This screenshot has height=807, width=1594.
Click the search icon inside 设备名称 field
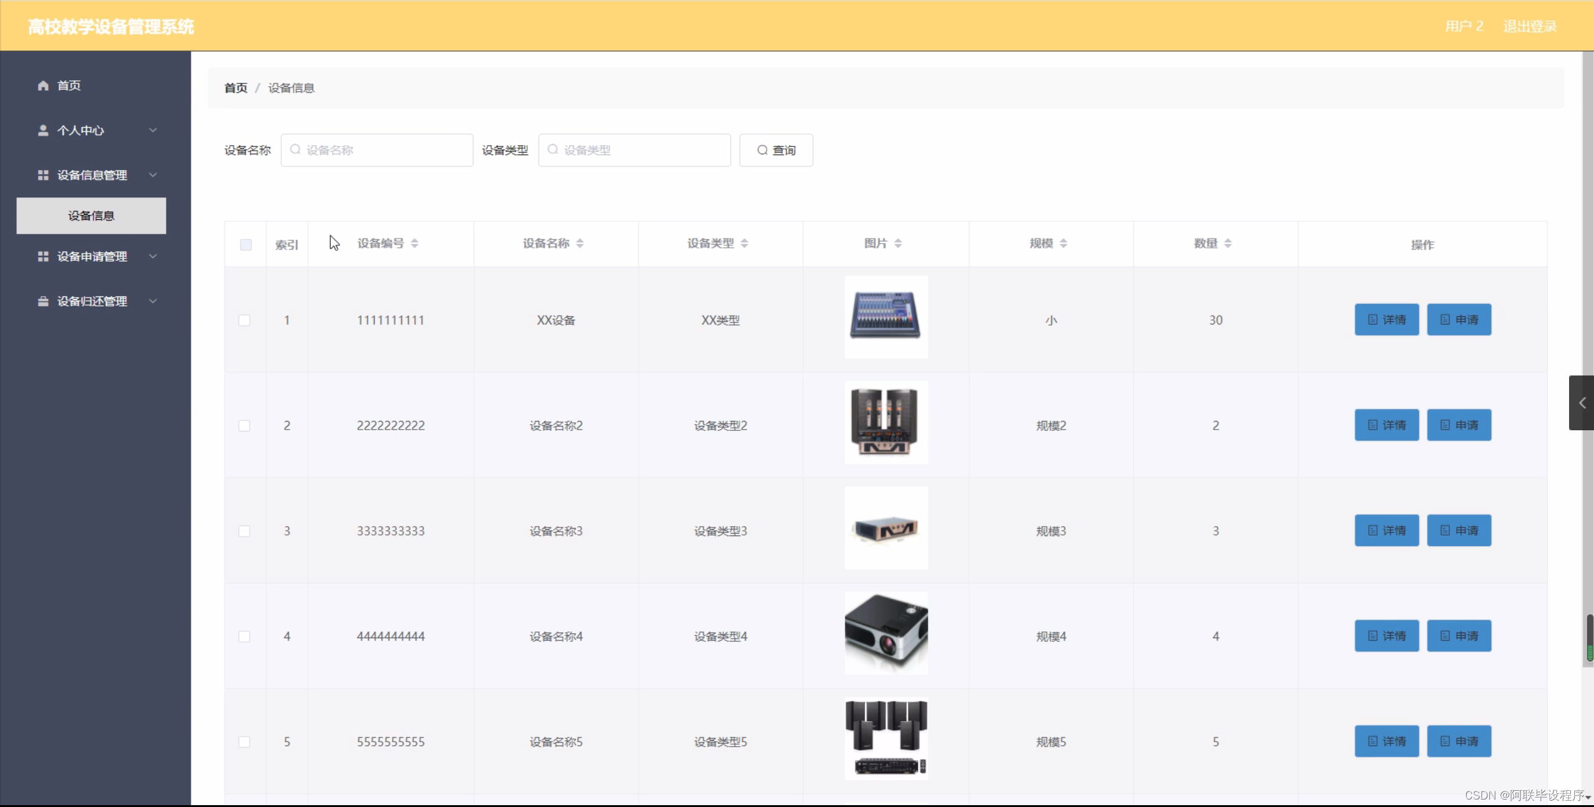294,150
